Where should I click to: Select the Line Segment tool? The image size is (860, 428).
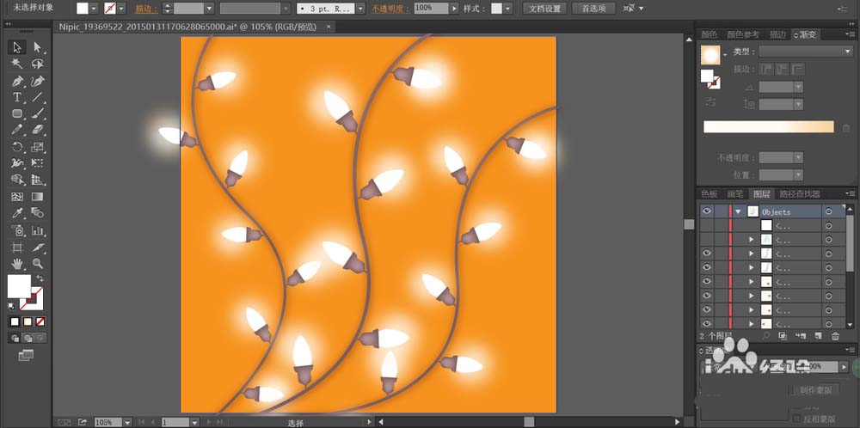[37, 98]
